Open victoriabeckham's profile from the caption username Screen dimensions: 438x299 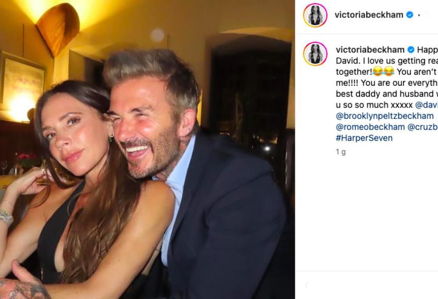[x=370, y=49]
